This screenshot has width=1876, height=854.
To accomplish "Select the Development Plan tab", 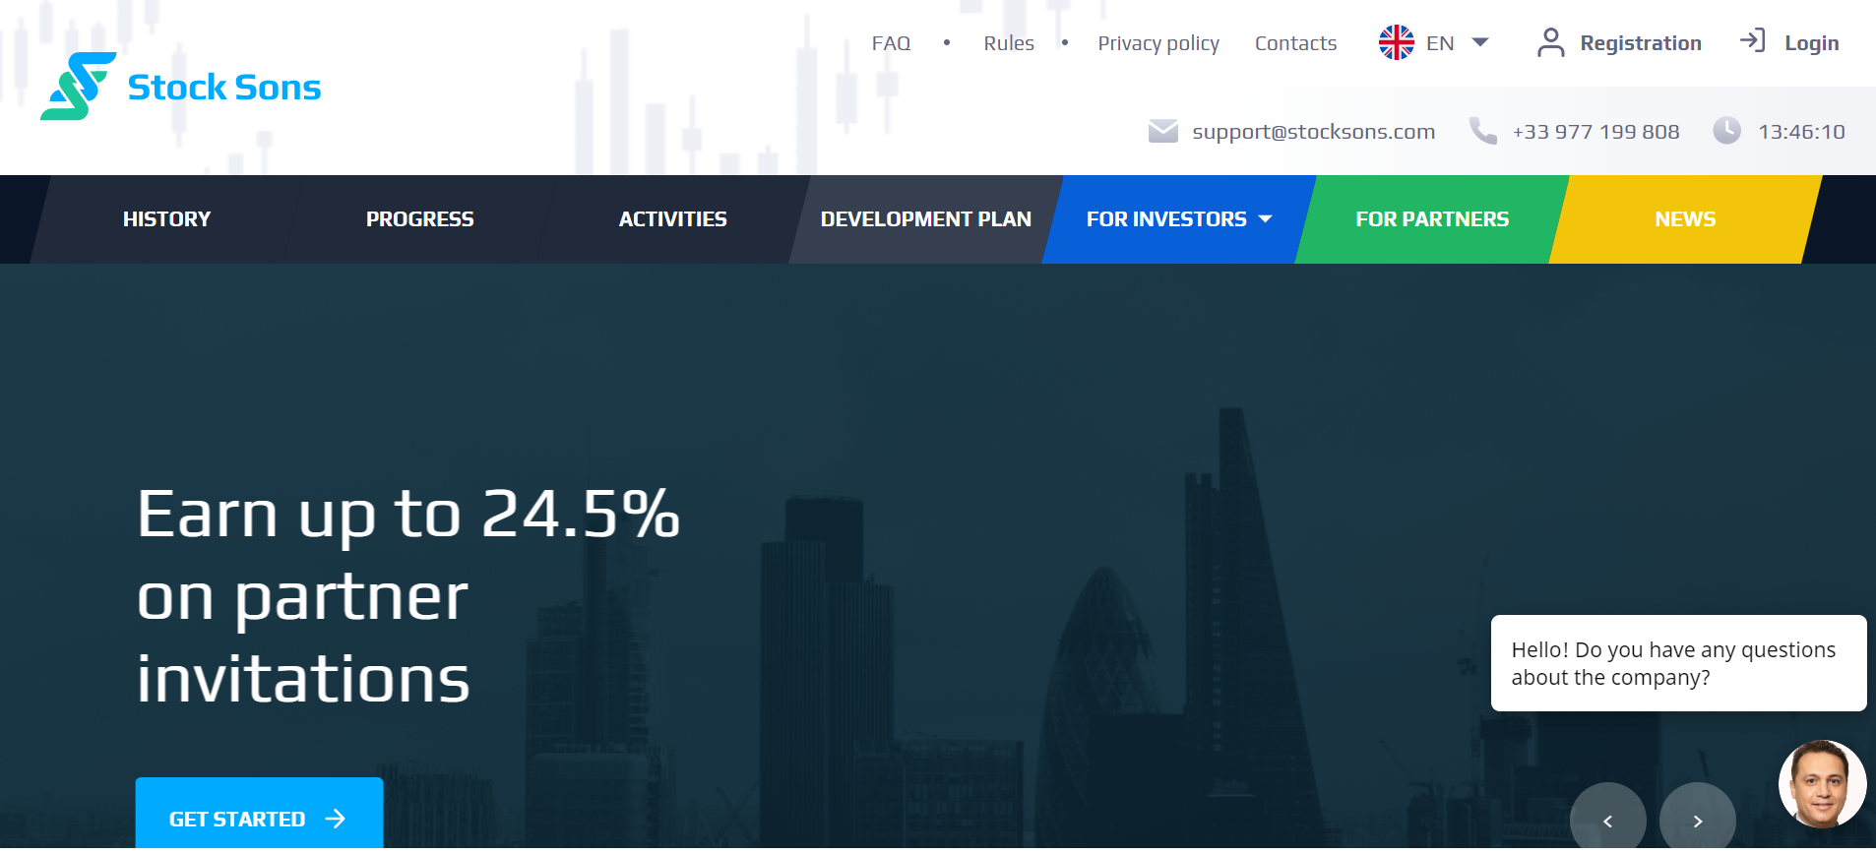I will (x=925, y=219).
